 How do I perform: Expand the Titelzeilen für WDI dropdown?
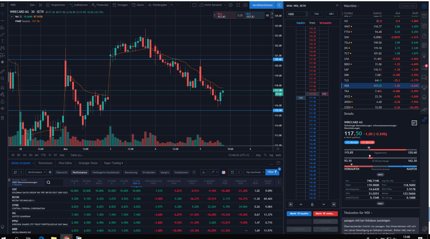[358, 213]
